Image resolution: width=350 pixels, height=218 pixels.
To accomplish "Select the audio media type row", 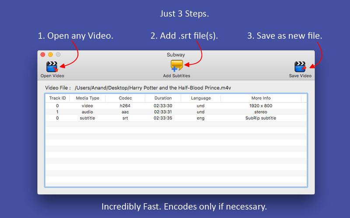I will 176,112.
